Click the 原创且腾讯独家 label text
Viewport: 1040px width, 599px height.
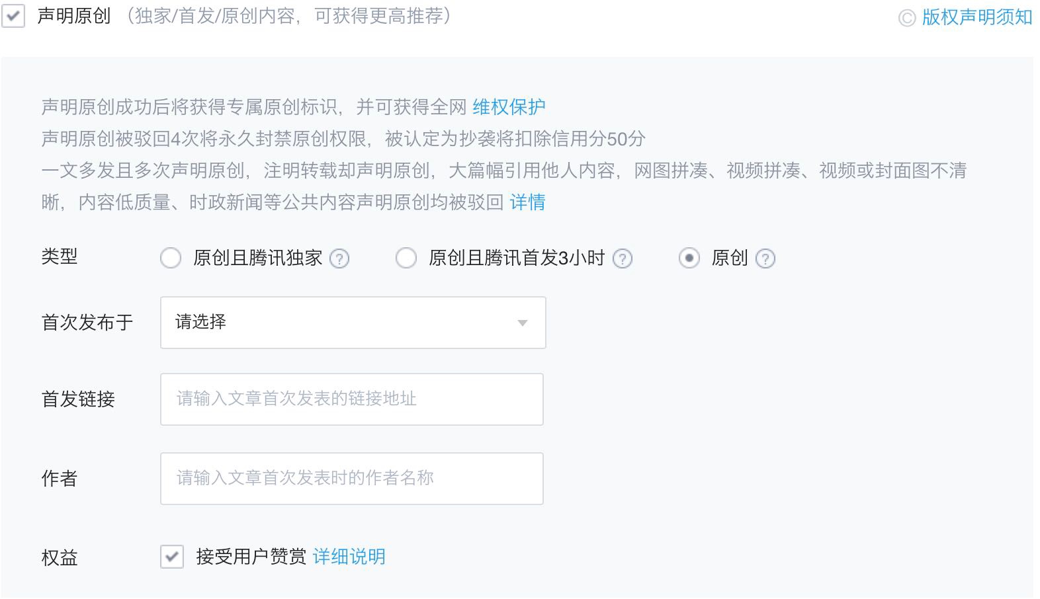pos(257,258)
